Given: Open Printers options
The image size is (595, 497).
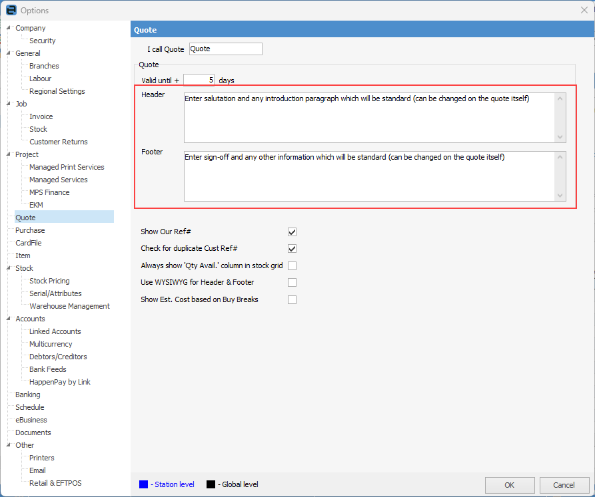Looking at the screenshot, I should point(42,458).
